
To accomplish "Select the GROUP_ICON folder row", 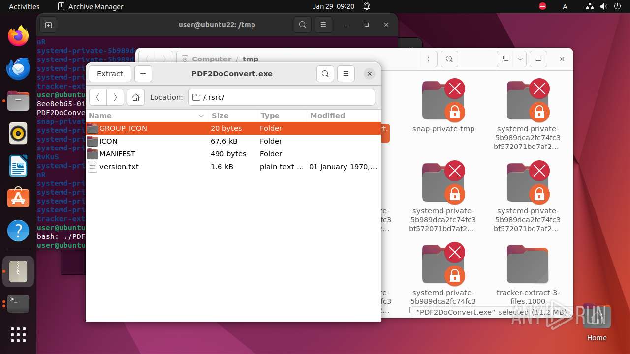I will point(233,128).
